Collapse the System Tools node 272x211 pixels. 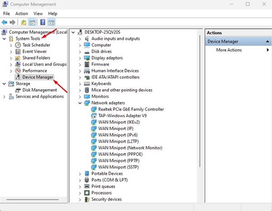(x=5, y=39)
